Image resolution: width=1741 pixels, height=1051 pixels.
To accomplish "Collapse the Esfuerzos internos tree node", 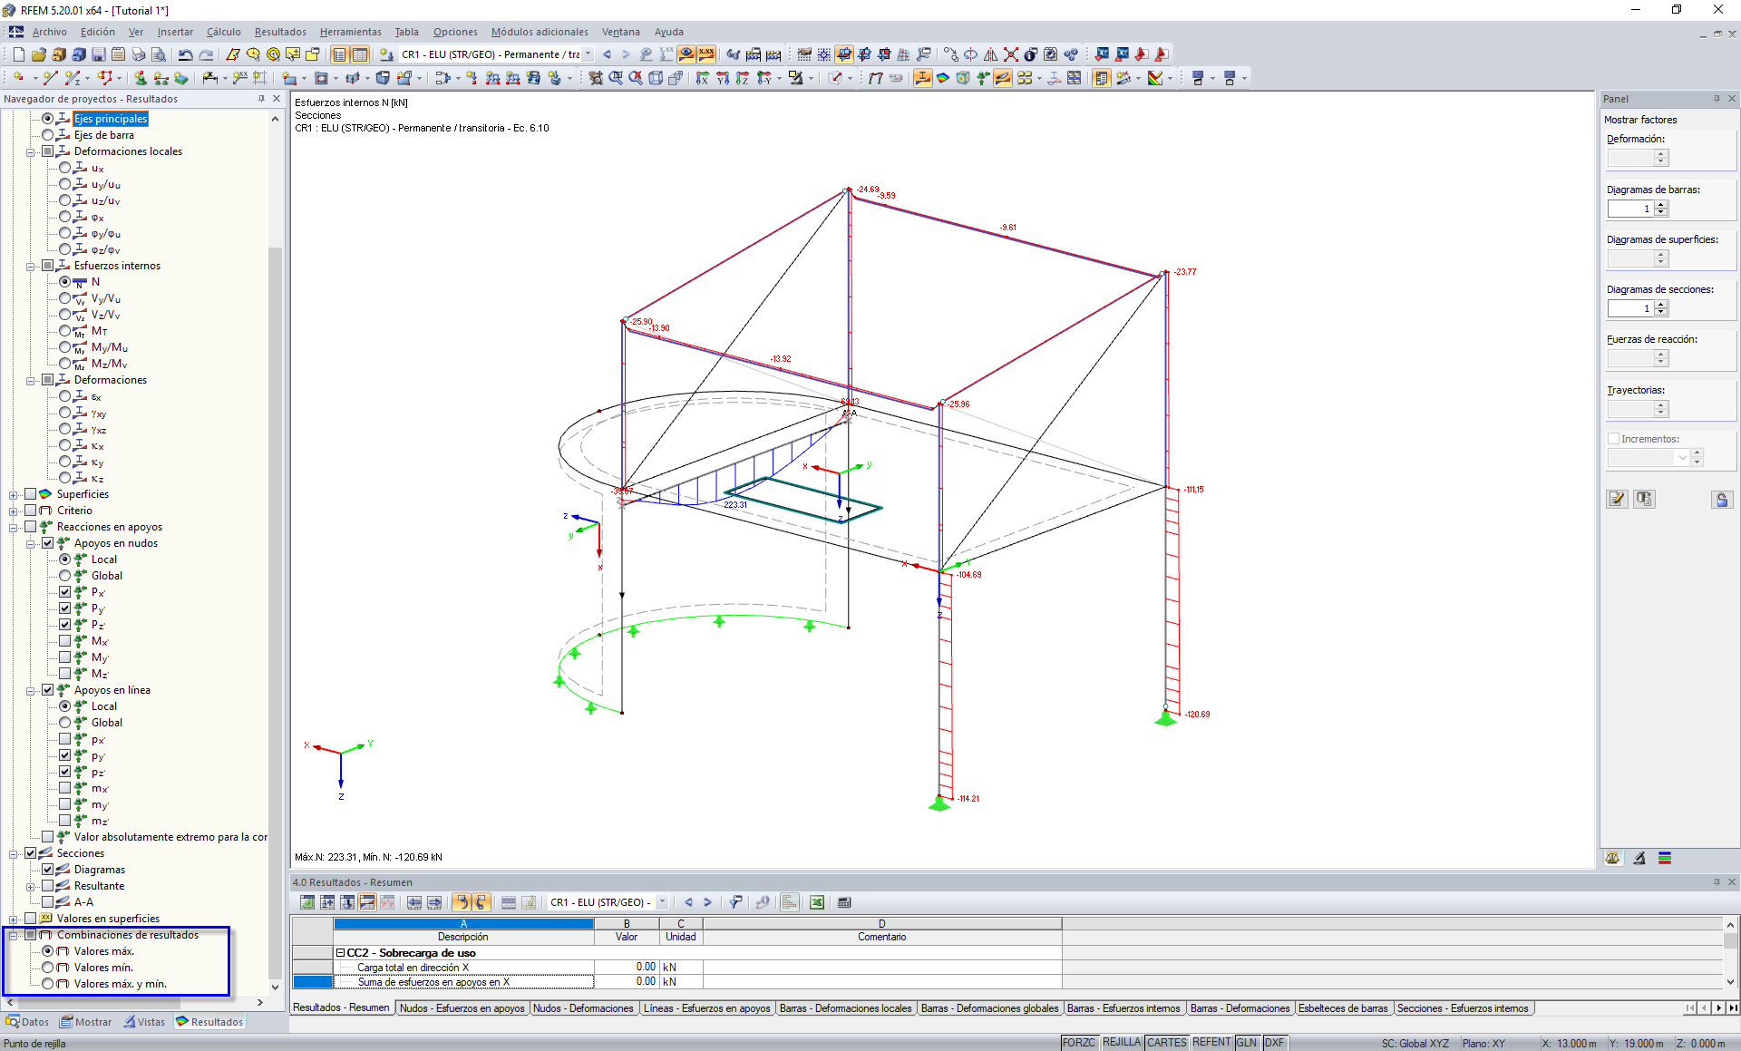I will tap(30, 266).
